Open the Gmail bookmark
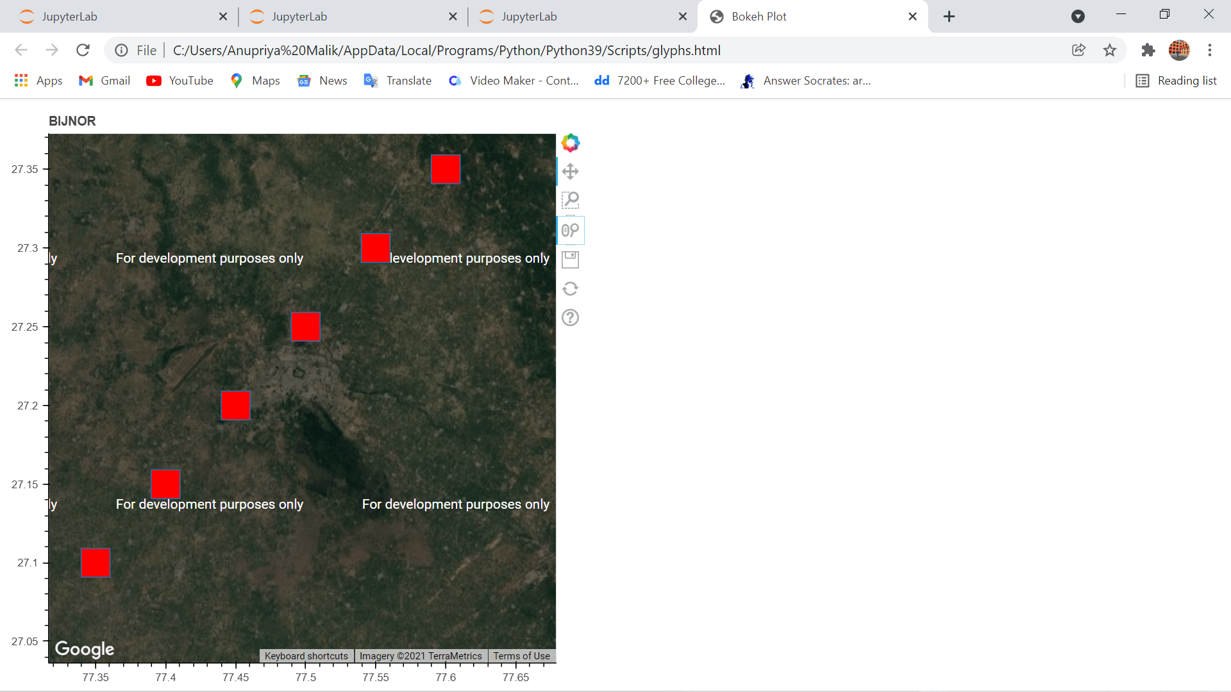 pyautogui.click(x=105, y=81)
